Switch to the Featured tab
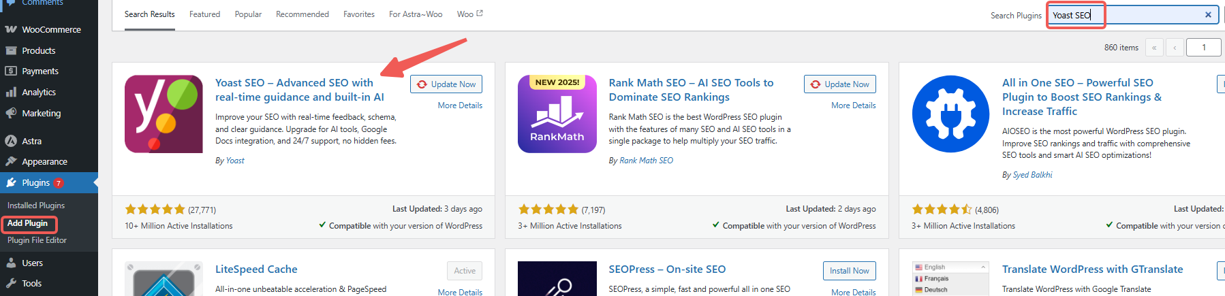The image size is (1225, 296). pos(204,14)
